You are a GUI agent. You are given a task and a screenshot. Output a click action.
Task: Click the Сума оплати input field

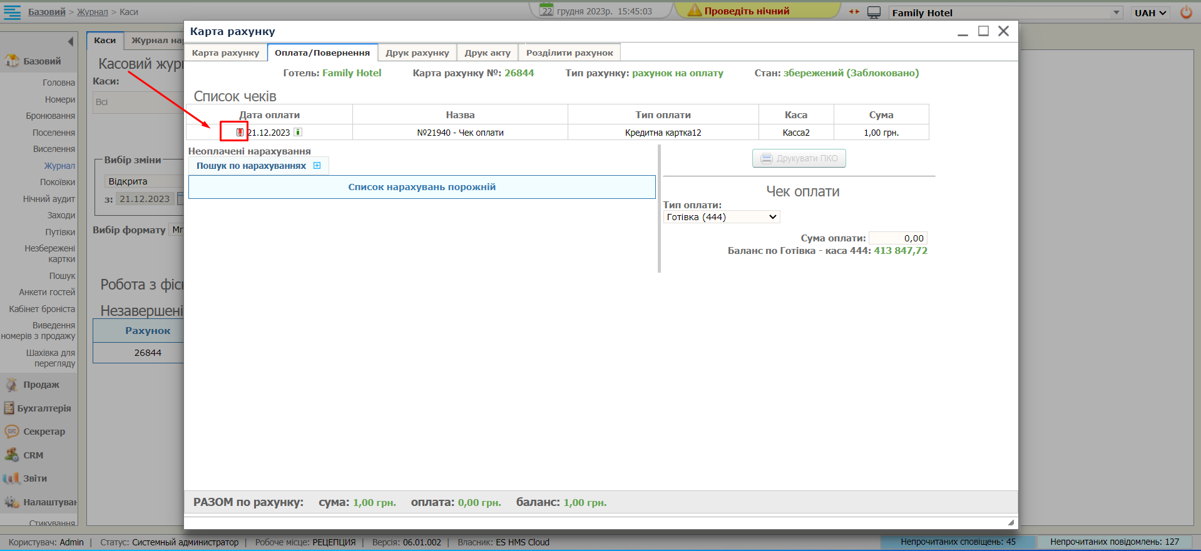click(x=897, y=238)
